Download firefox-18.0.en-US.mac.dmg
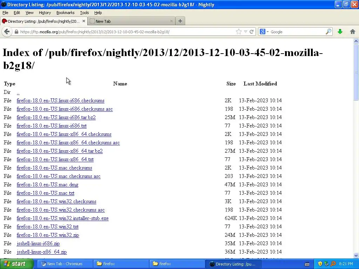359x269 pixels. coord(47,185)
